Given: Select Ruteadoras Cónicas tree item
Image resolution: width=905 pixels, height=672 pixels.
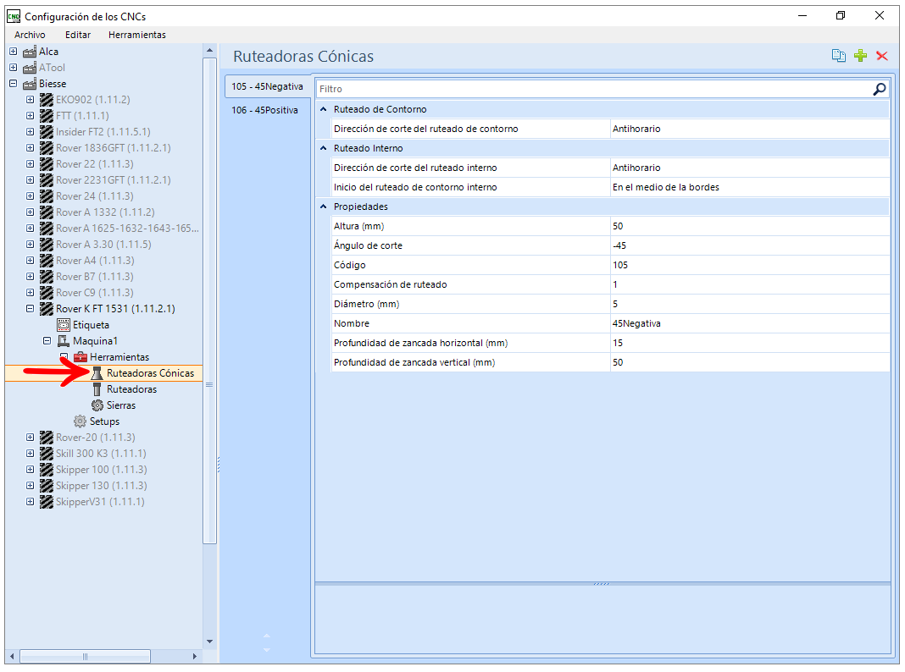Looking at the screenshot, I should click(x=150, y=373).
